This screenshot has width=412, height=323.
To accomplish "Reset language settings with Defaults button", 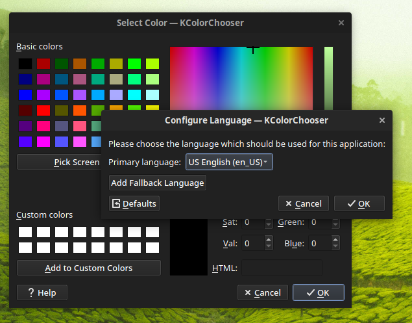I will pos(134,203).
